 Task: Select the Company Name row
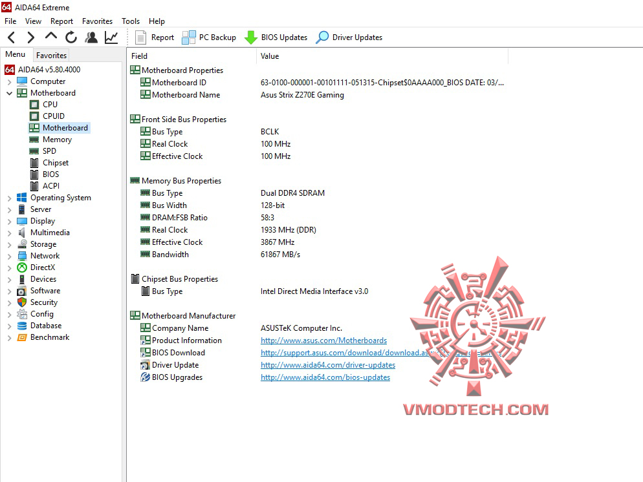pos(241,328)
